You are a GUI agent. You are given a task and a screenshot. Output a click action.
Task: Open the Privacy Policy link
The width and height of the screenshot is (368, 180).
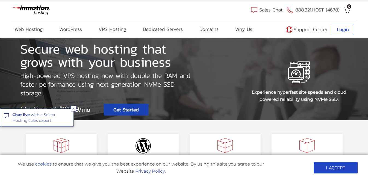(150, 171)
